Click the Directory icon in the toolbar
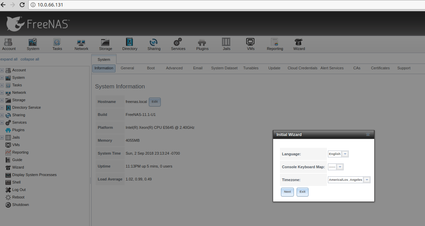This screenshot has width=425, height=226. pos(129,44)
